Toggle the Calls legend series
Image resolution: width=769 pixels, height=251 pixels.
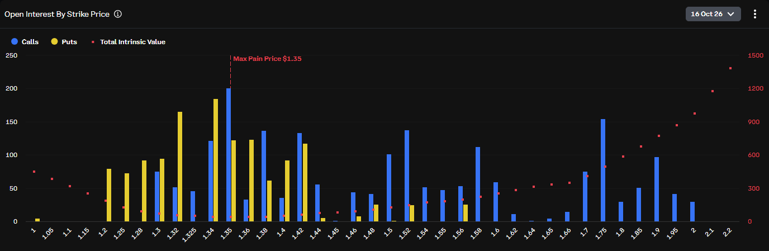25,41
